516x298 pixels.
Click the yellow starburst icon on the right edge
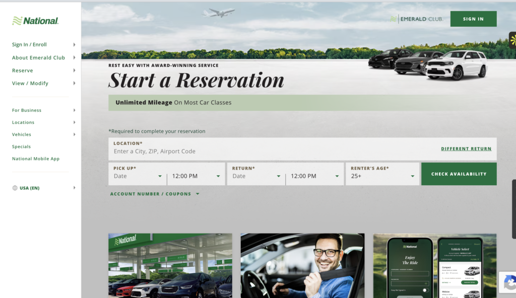click(x=512, y=40)
